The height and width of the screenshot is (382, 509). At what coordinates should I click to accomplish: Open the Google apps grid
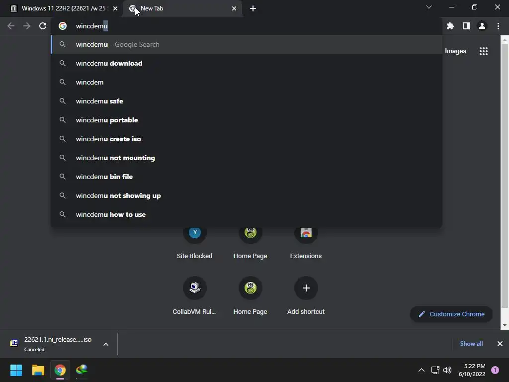pyautogui.click(x=484, y=51)
